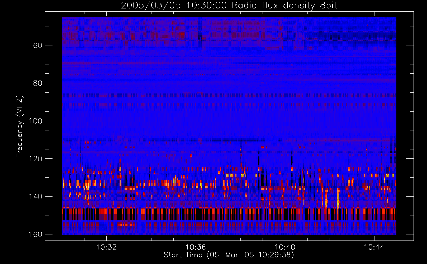Image resolution: width=427 pixels, height=264 pixels.
Task: Select the 60 frequency tick label
Action: [x=38, y=45]
